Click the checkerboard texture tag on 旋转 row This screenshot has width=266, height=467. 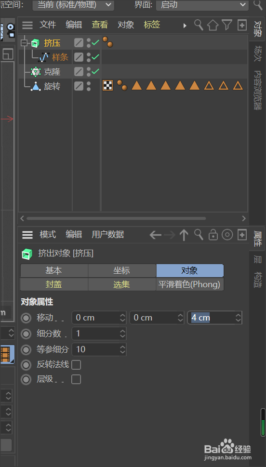pos(107,85)
